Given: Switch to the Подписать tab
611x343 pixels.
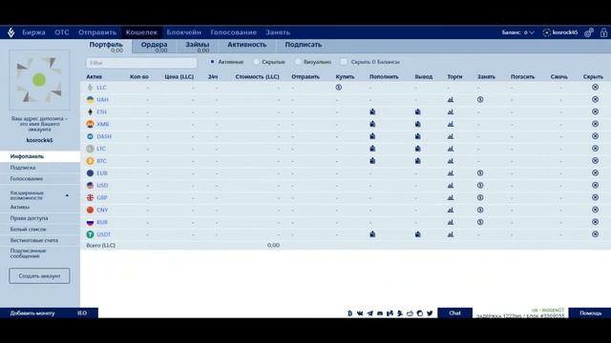Looking at the screenshot, I should (x=304, y=45).
